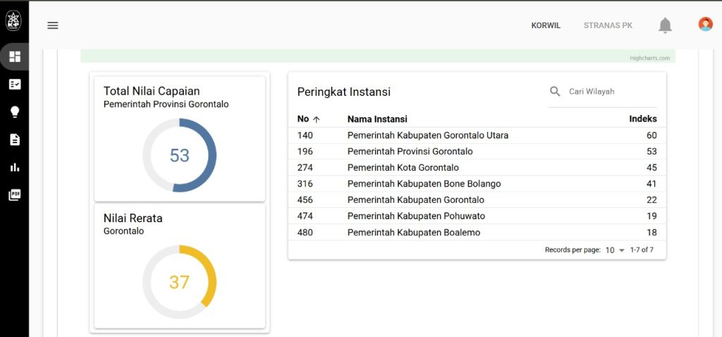Open the bar chart icon in sidebar
The width and height of the screenshot is (722, 337).
tap(15, 167)
